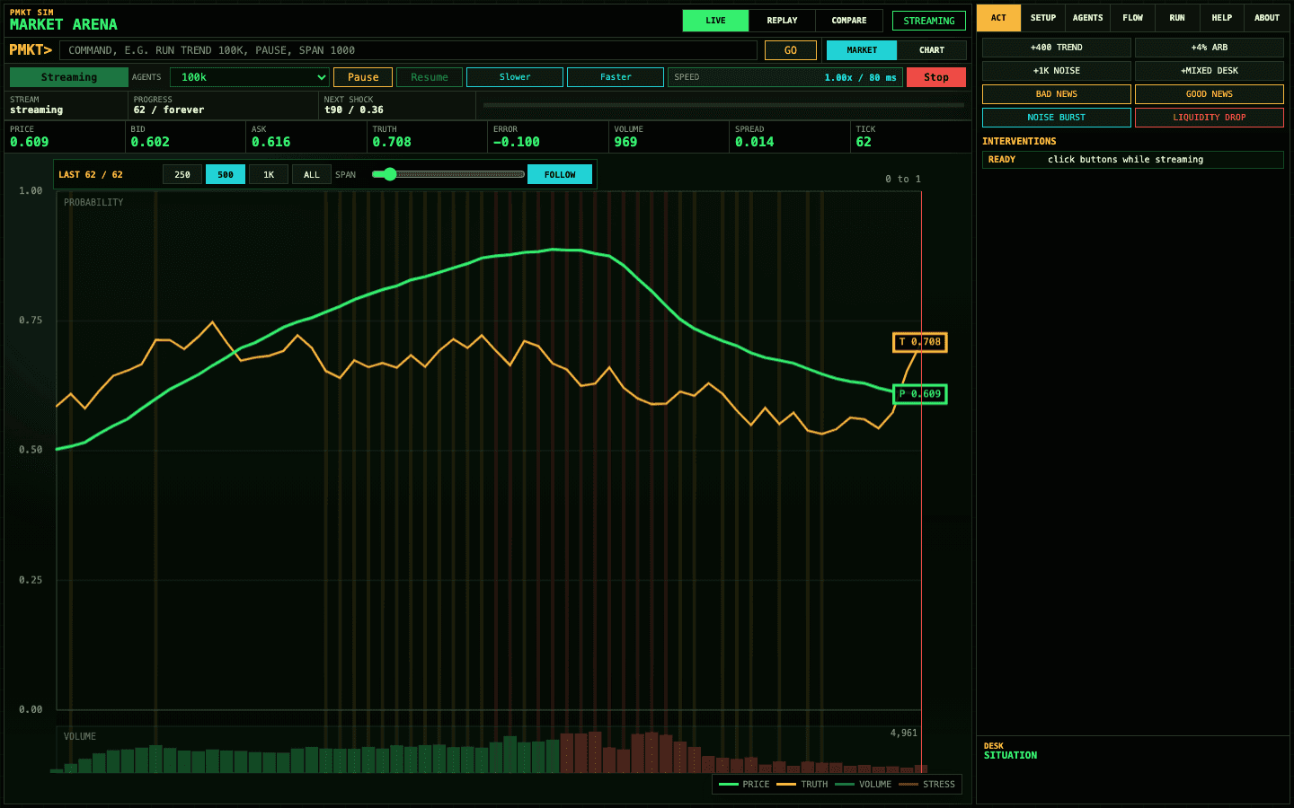Viewport: 1294px width, 808px height.
Task: Select the 1K span preset
Action: tap(269, 174)
